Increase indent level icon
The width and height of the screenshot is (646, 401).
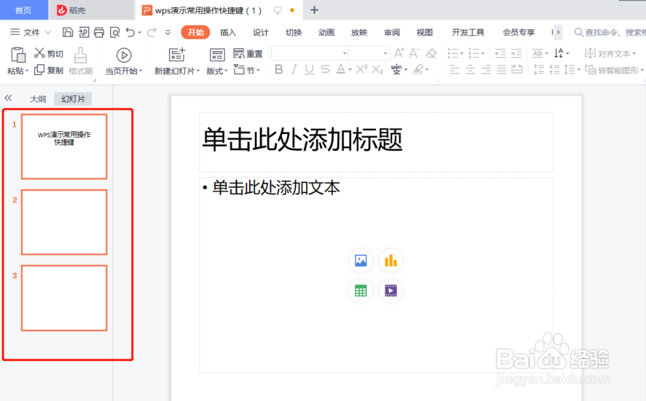tap(516, 53)
